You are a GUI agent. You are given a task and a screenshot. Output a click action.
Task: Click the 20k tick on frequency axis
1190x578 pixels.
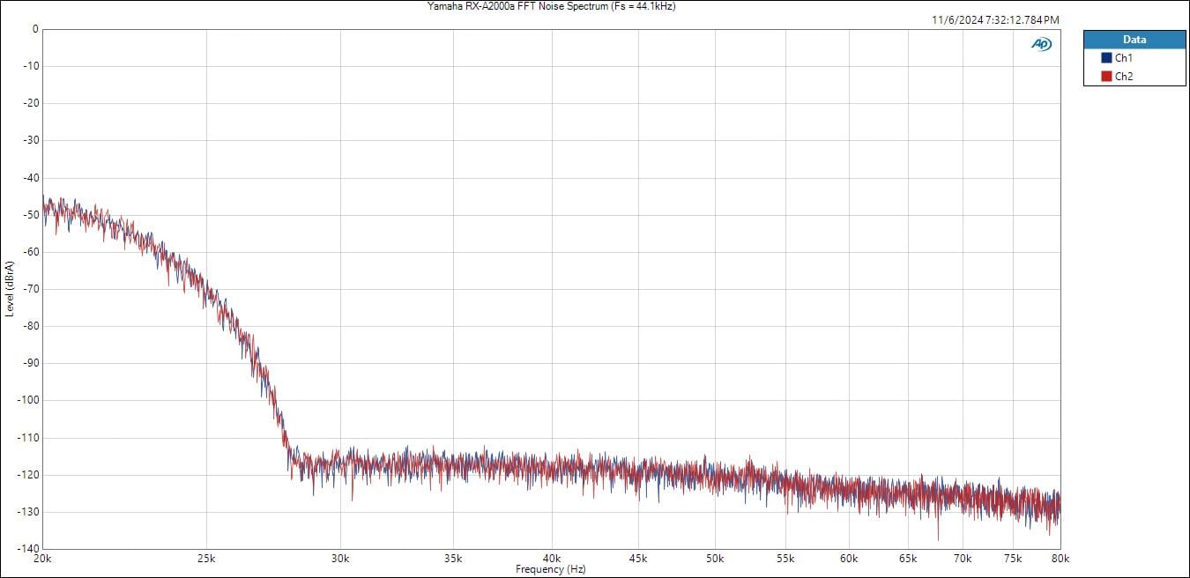(41, 558)
